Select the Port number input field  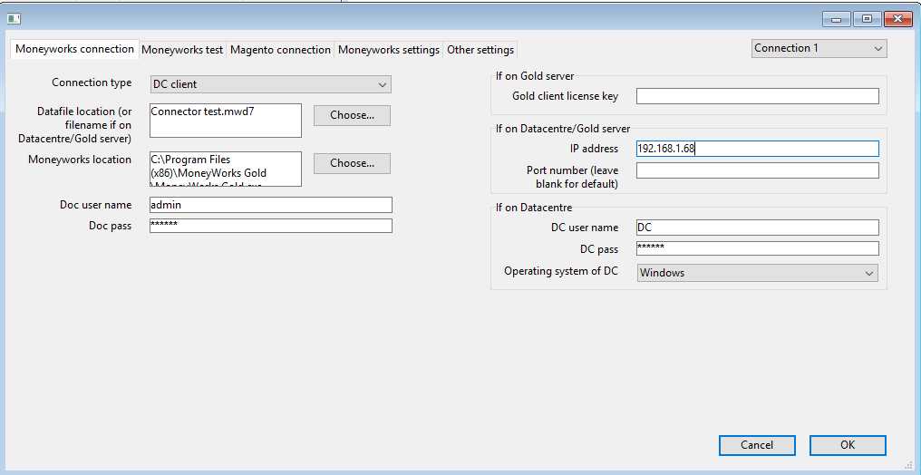click(758, 170)
